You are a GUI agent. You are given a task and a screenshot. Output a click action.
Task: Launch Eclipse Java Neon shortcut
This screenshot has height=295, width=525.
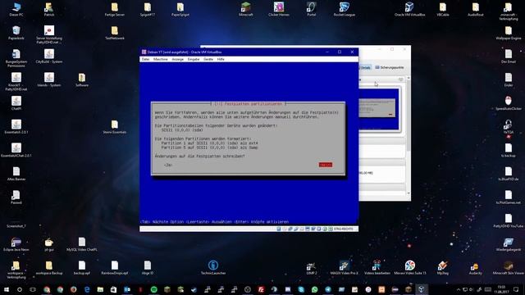tap(16, 244)
